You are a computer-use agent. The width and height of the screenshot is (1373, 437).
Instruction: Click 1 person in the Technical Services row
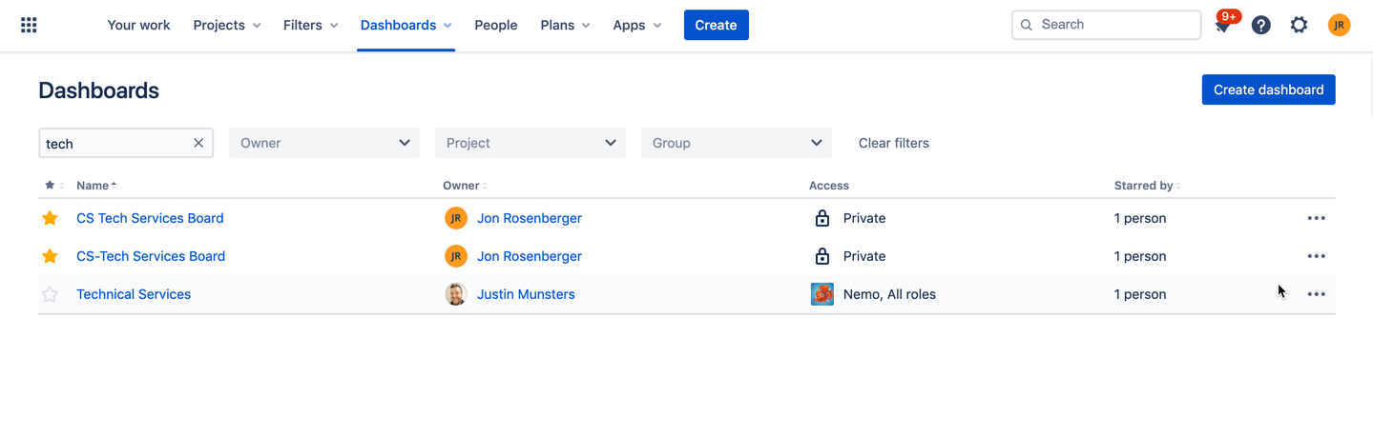[1140, 294]
